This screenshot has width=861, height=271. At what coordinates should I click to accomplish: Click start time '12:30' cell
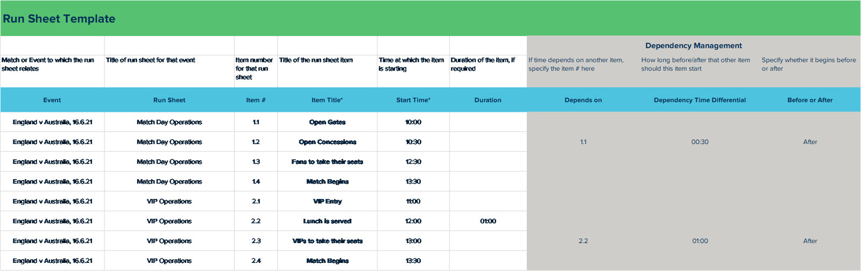[x=413, y=162]
